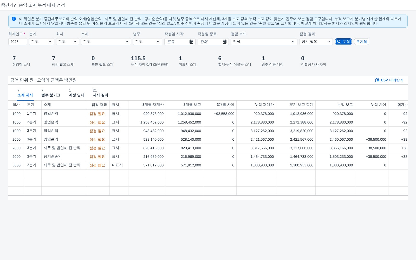The width and height of the screenshot is (416, 260).
Task: Click the 초기화 reset button
Action: pyautogui.click(x=362, y=42)
